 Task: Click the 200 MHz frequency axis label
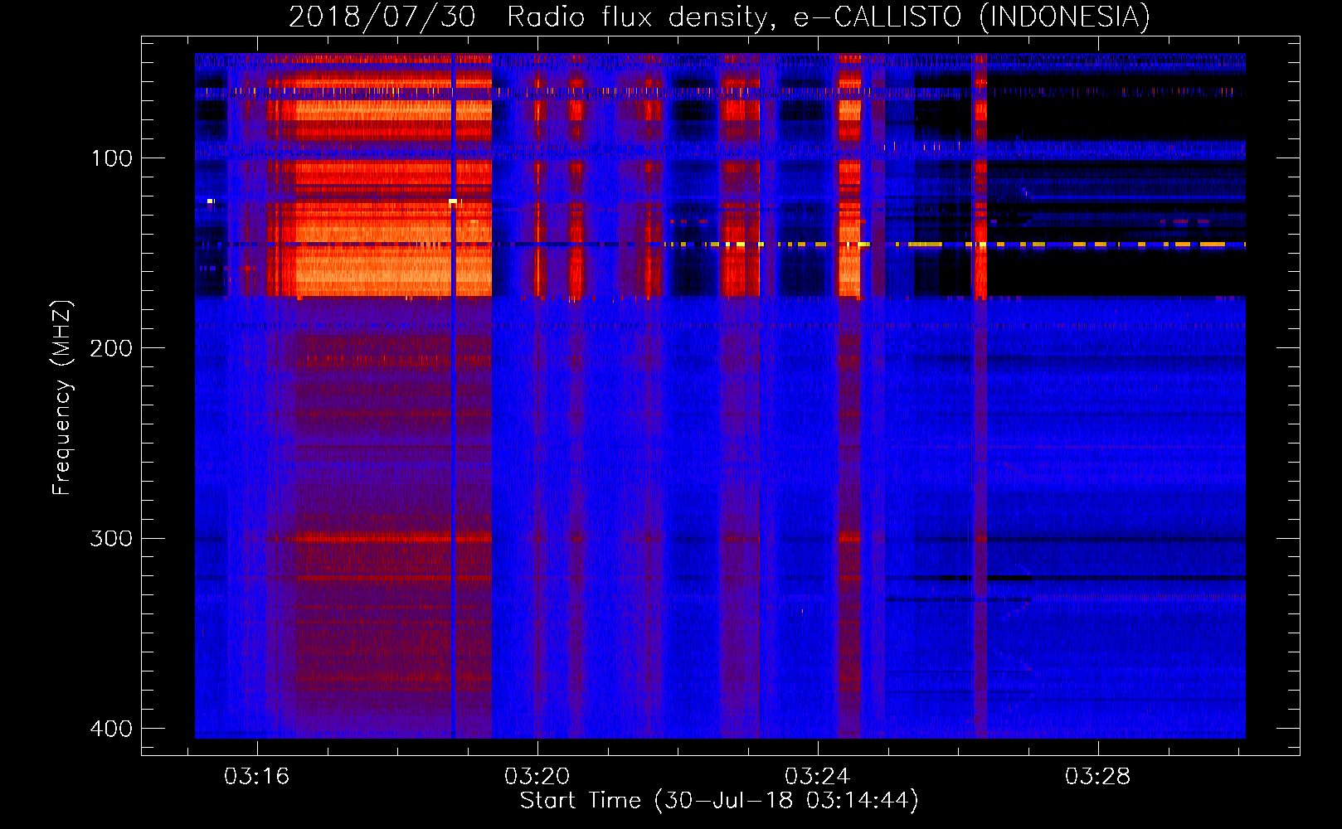(x=111, y=348)
